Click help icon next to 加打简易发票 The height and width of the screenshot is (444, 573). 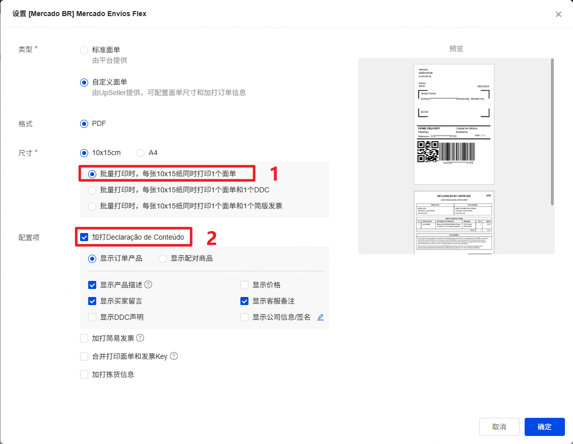pyautogui.click(x=140, y=338)
